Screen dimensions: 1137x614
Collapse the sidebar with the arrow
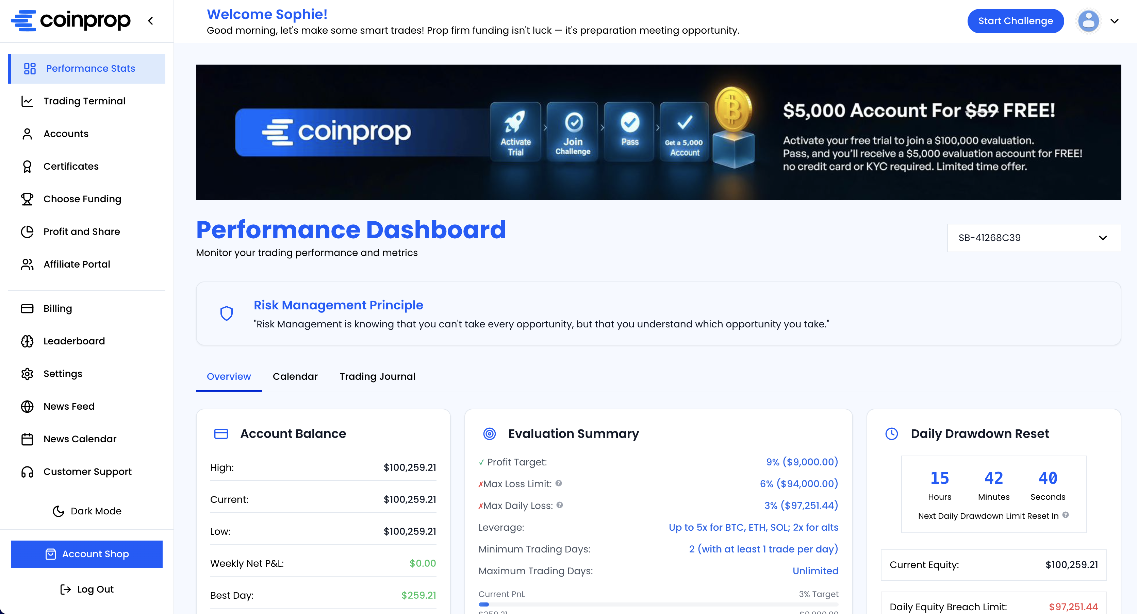(x=150, y=21)
